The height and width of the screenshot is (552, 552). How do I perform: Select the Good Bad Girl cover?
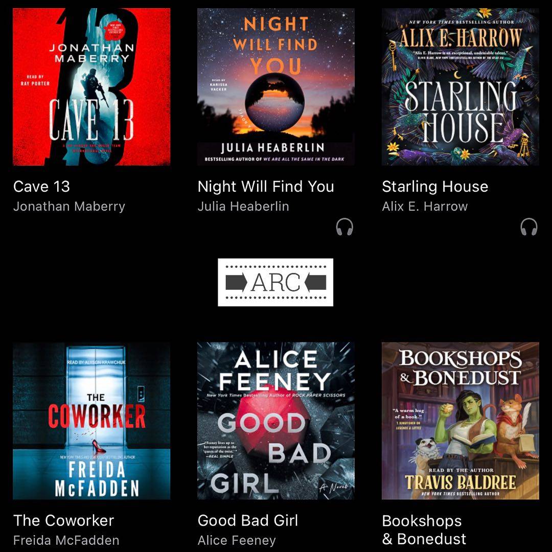276,421
